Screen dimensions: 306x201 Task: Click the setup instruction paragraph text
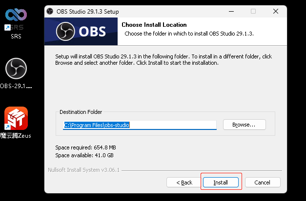(163, 60)
